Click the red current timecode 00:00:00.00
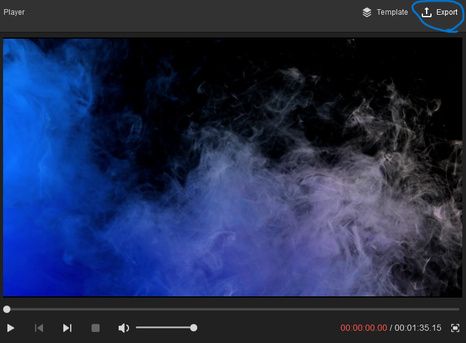 click(x=363, y=328)
